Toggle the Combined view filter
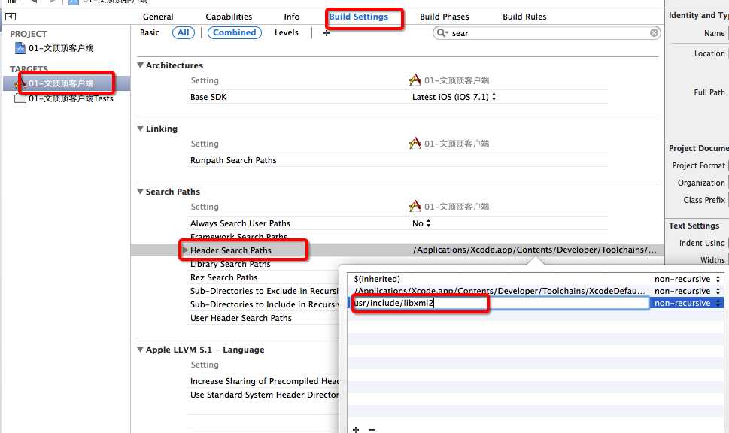The image size is (729, 433). pos(234,32)
